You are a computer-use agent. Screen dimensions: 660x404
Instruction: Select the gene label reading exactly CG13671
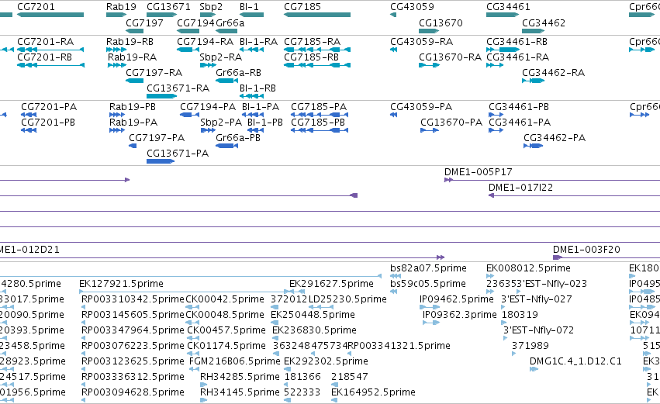(x=168, y=7)
